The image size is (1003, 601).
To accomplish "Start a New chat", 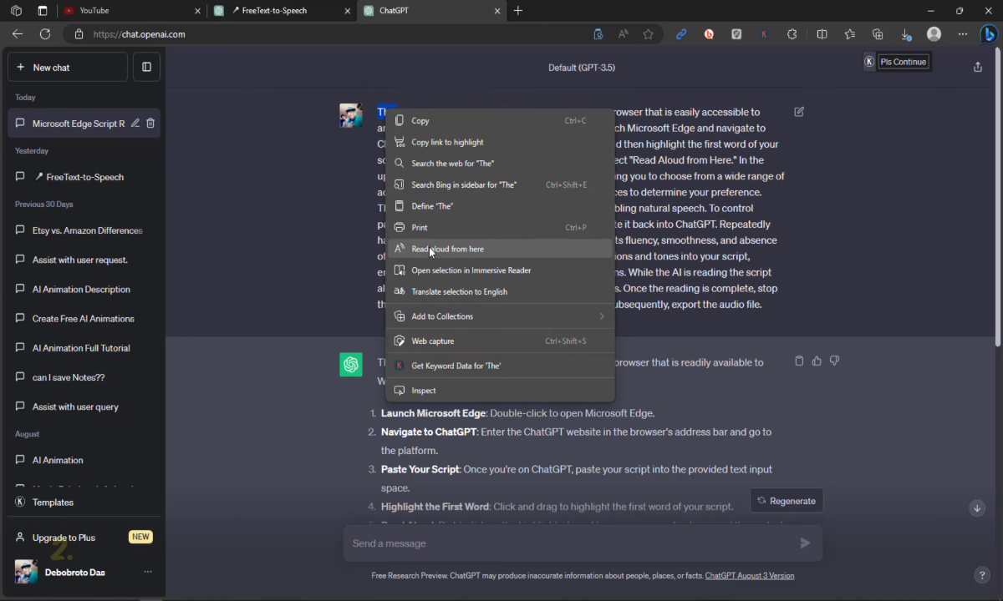I will pyautogui.click(x=67, y=67).
